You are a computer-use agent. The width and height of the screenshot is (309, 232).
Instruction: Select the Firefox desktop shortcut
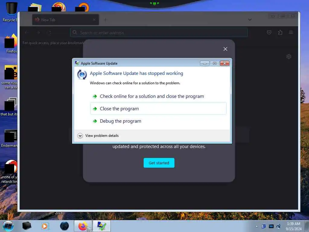pos(11,43)
